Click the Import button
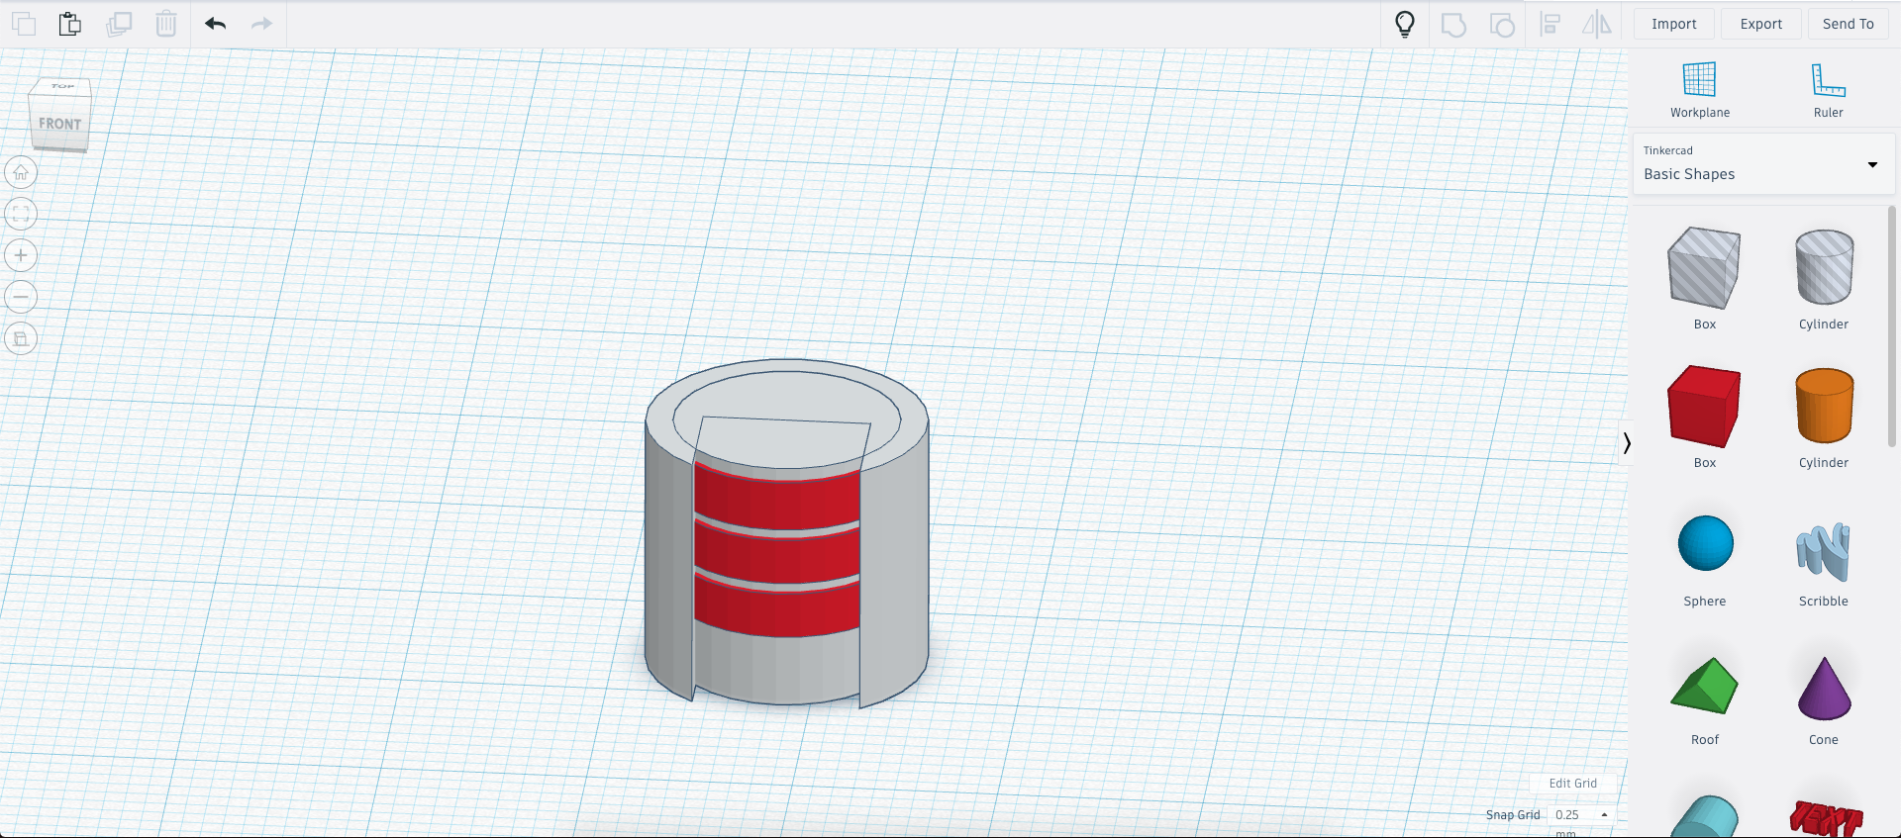 (x=1673, y=24)
